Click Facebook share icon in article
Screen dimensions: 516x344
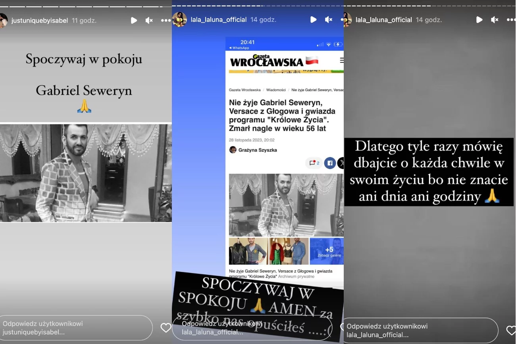(330, 163)
